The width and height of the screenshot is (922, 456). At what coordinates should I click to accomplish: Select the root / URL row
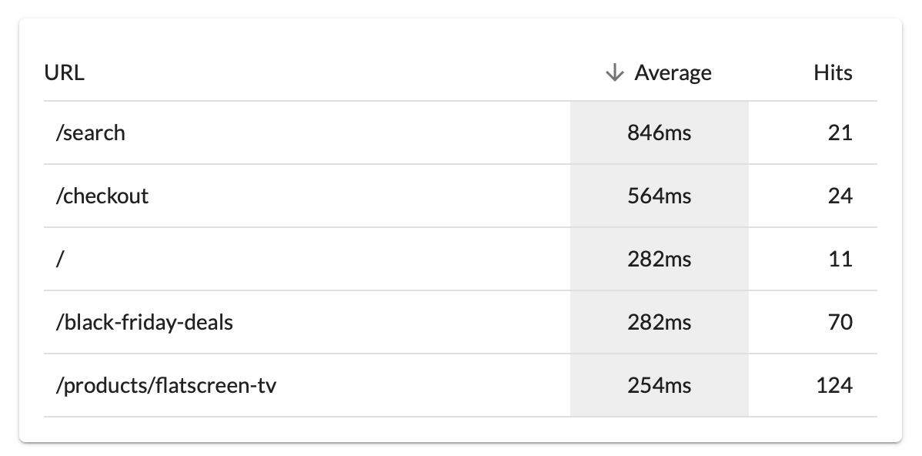(59, 259)
